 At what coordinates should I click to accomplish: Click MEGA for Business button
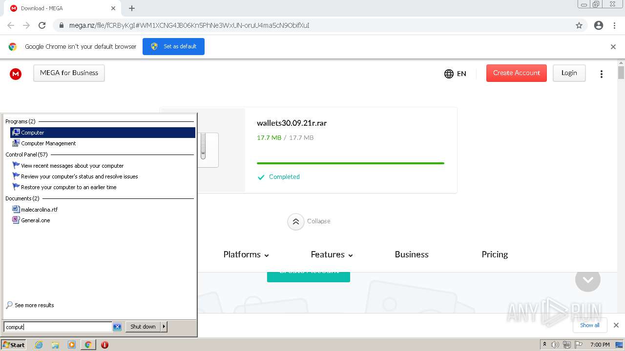click(69, 73)
